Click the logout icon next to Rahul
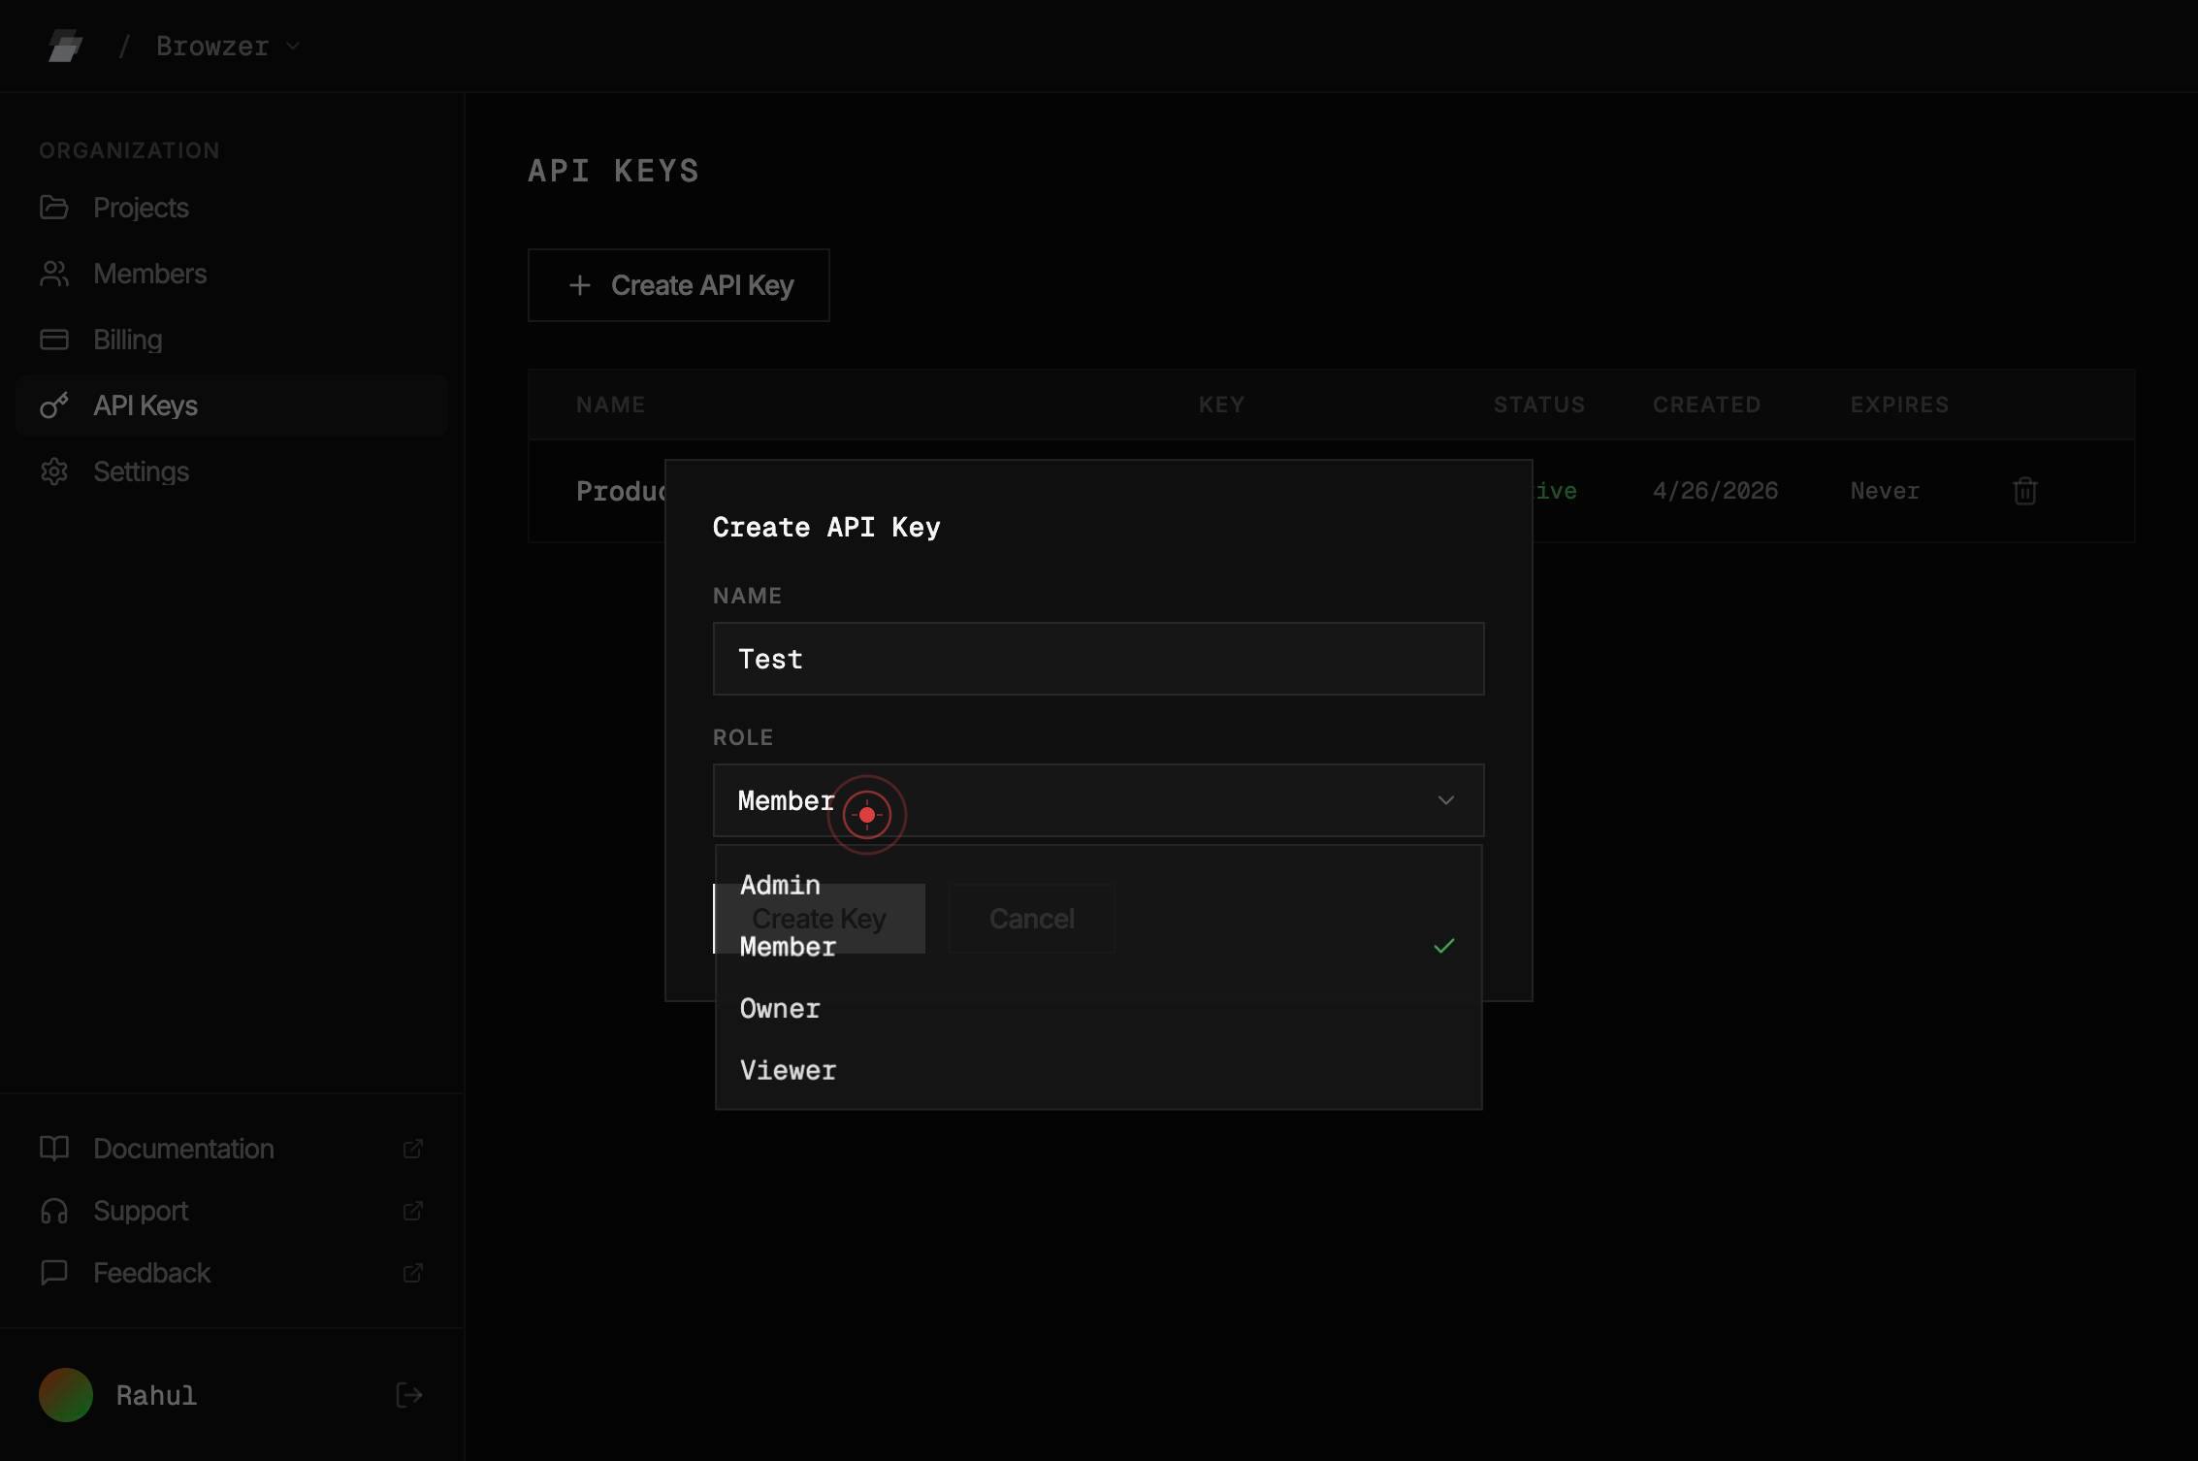The width and height of the screenshot is (2198, 1461). pos(409,1395)
